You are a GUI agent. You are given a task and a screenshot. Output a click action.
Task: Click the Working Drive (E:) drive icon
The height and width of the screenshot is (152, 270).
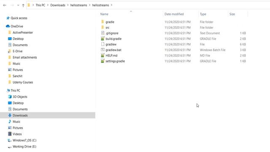click(10, 147)
